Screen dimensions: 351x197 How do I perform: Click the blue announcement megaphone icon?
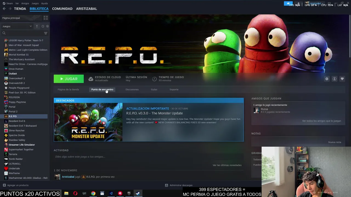click(x=288, y=4)
